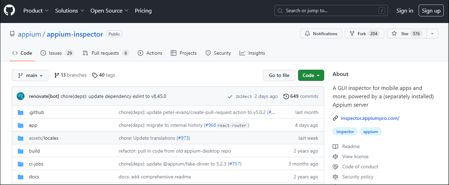The width and height of the screenshot is (449, 185).
Task: Open the Pricing page
Action: point(143,10)
